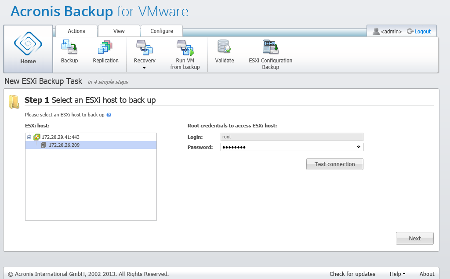Image resolution: width=450 pixels, height=279 pixels.
Task: Focus the Password input field
Action: tap(292, 147)
